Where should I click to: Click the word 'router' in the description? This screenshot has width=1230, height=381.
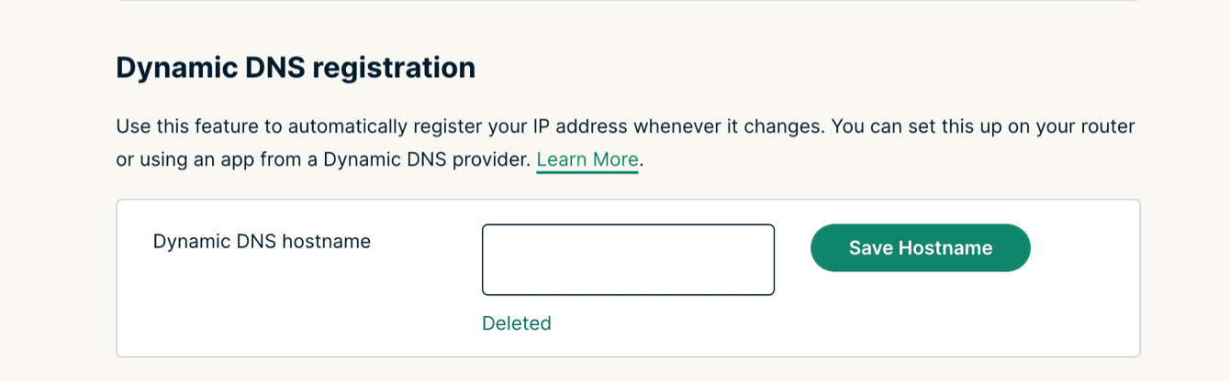(1107, 126)
